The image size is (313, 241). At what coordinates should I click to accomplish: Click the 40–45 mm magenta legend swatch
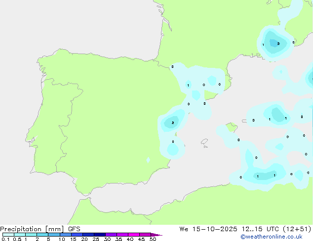point(134,235)
